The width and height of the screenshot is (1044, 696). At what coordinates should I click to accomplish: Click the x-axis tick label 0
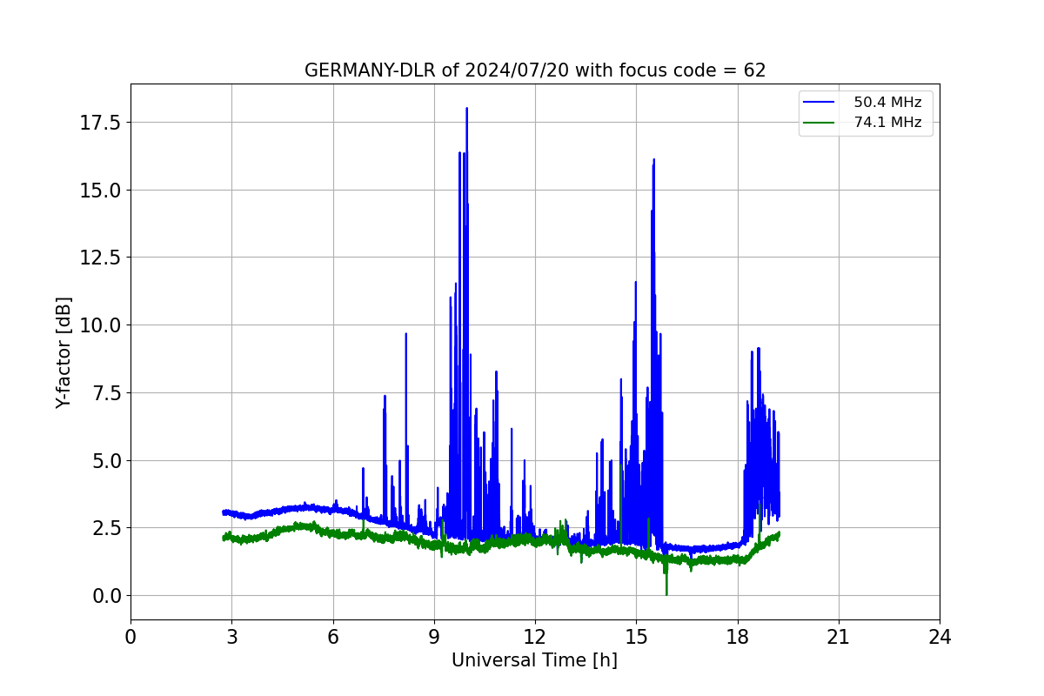click(130, 637)
